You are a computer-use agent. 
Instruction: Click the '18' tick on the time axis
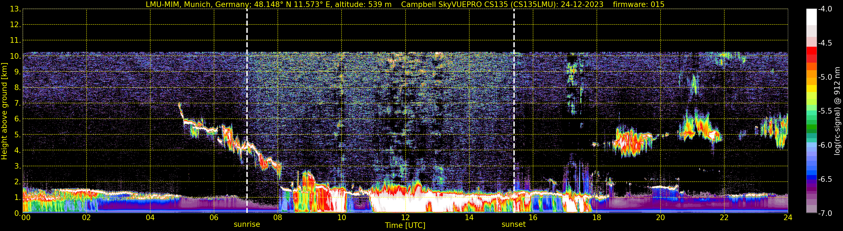point(597,218)
